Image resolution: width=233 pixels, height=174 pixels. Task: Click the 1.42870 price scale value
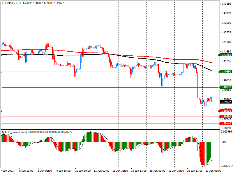pos(226,13)
